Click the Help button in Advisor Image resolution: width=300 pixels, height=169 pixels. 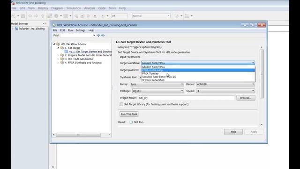click(233, 132)
